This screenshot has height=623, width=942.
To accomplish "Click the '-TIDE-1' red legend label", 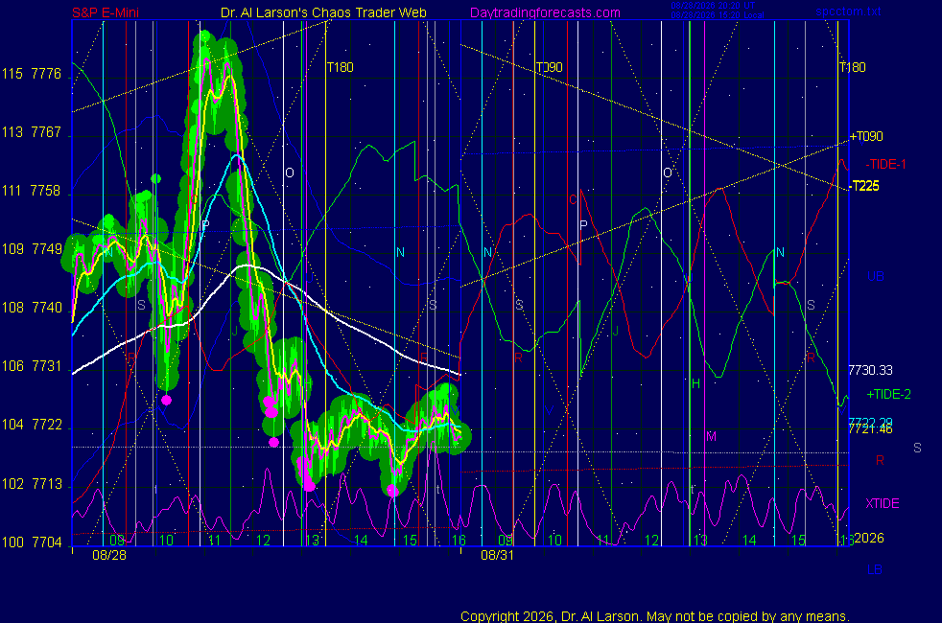I will tap(885, 165).
